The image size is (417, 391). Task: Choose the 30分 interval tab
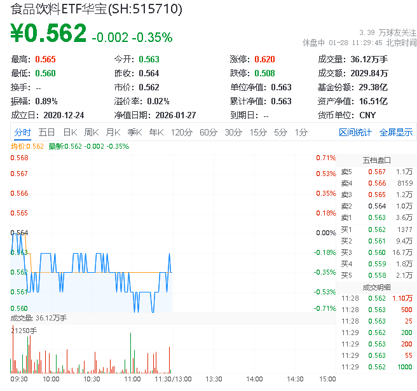233,132
